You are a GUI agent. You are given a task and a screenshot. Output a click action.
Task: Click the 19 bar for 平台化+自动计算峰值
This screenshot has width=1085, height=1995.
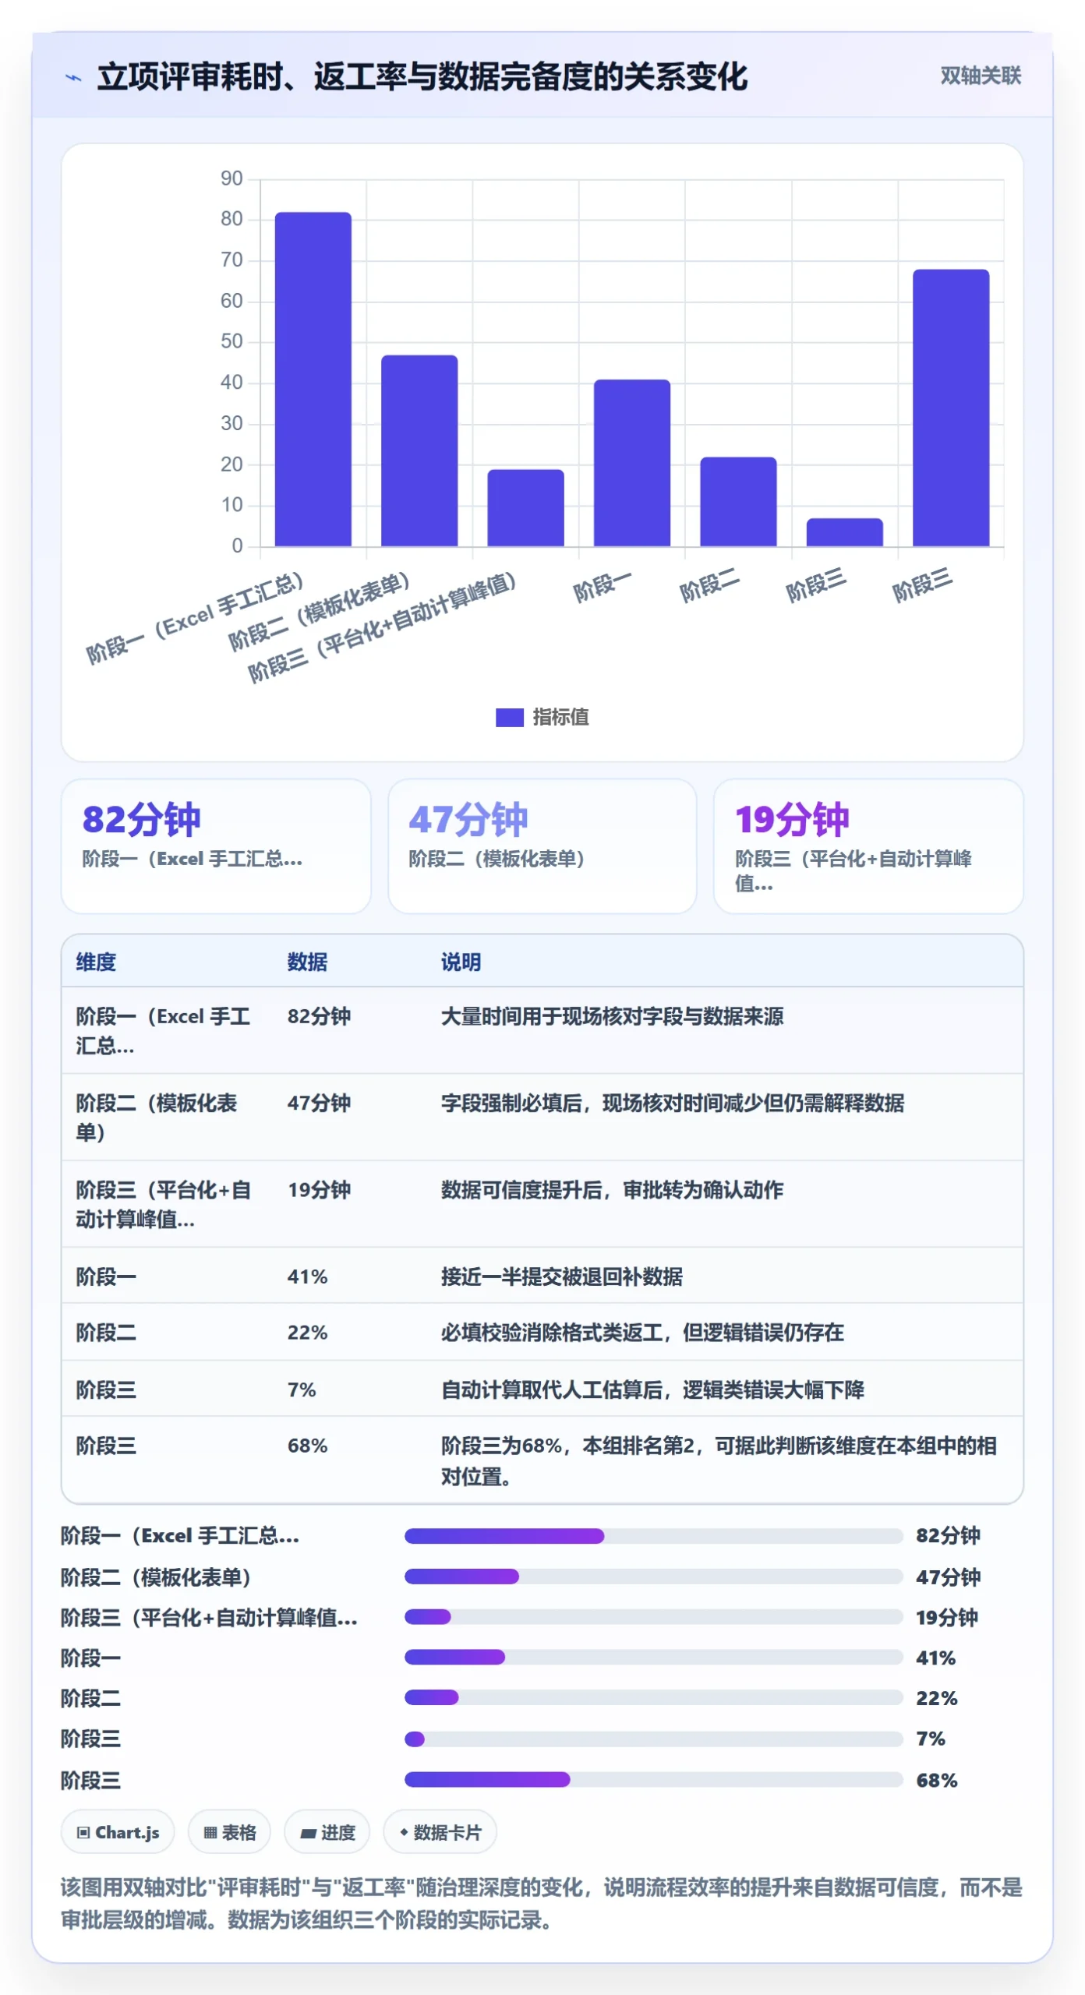pos(525,507)
